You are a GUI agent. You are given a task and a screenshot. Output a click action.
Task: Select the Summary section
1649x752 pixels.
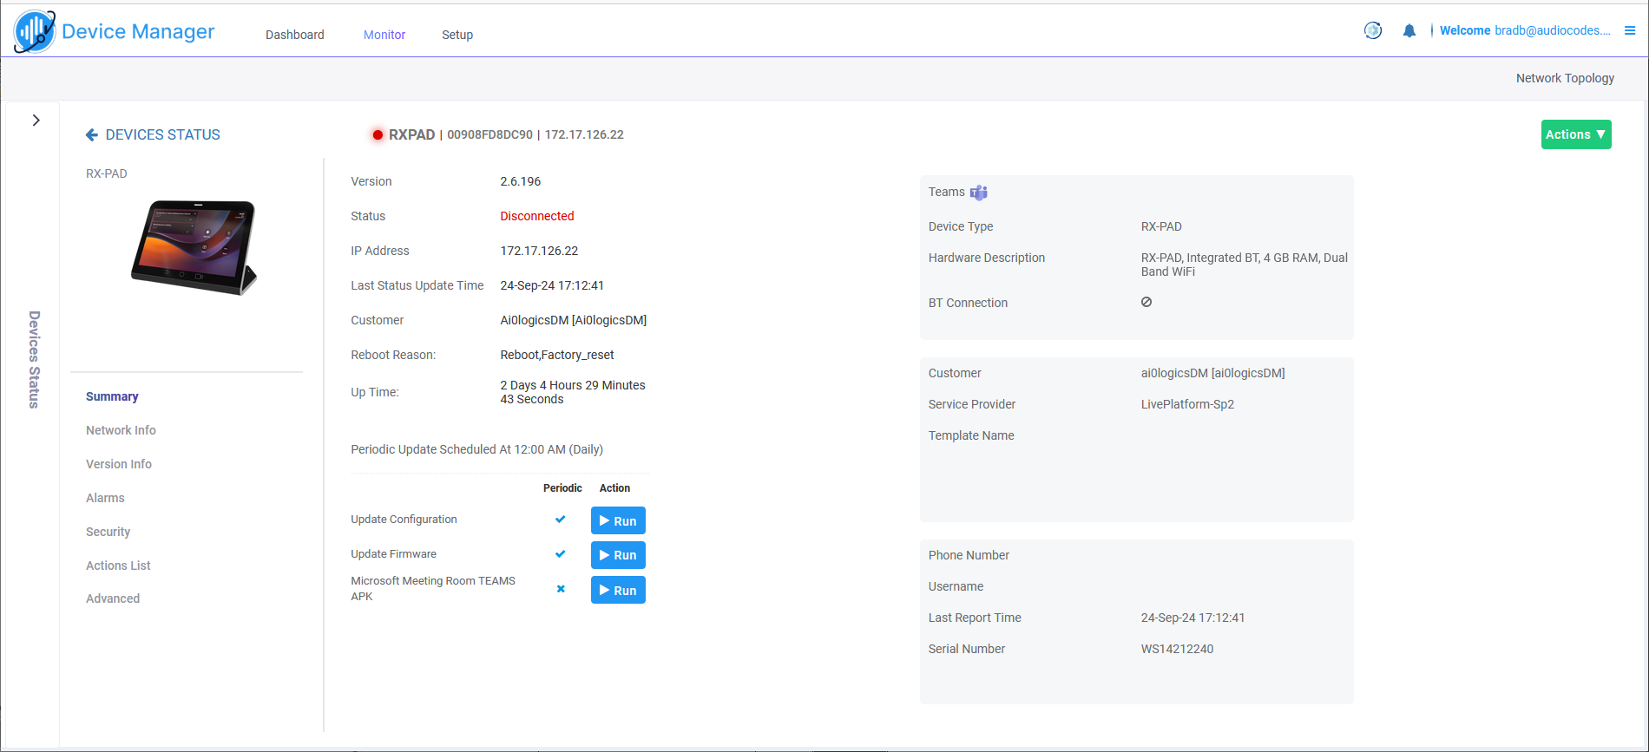pyautogui.click(x=112, y=396)
